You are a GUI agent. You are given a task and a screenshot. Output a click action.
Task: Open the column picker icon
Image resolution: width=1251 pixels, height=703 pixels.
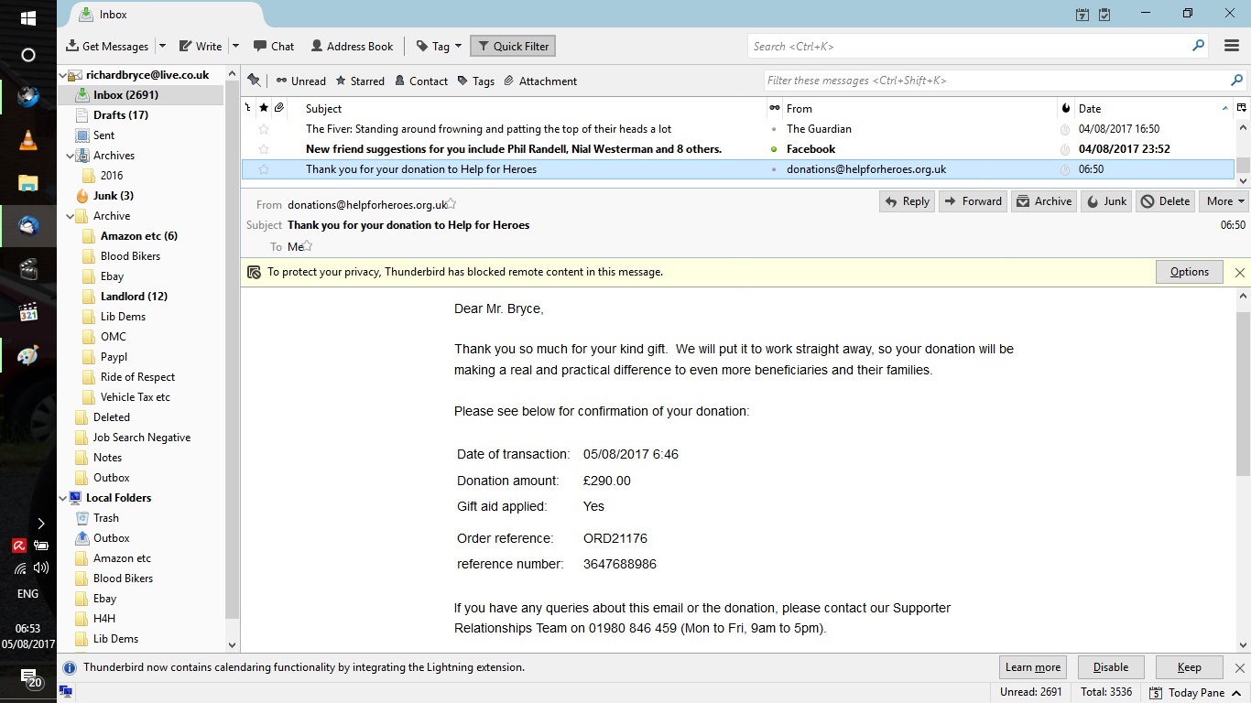(1242, 108)
